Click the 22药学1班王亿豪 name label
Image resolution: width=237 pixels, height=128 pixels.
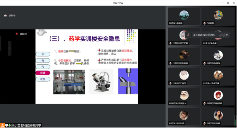tap(180, 43)
